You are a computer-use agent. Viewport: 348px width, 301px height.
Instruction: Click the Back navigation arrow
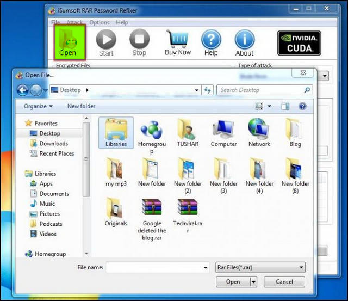tap(22, 90)
